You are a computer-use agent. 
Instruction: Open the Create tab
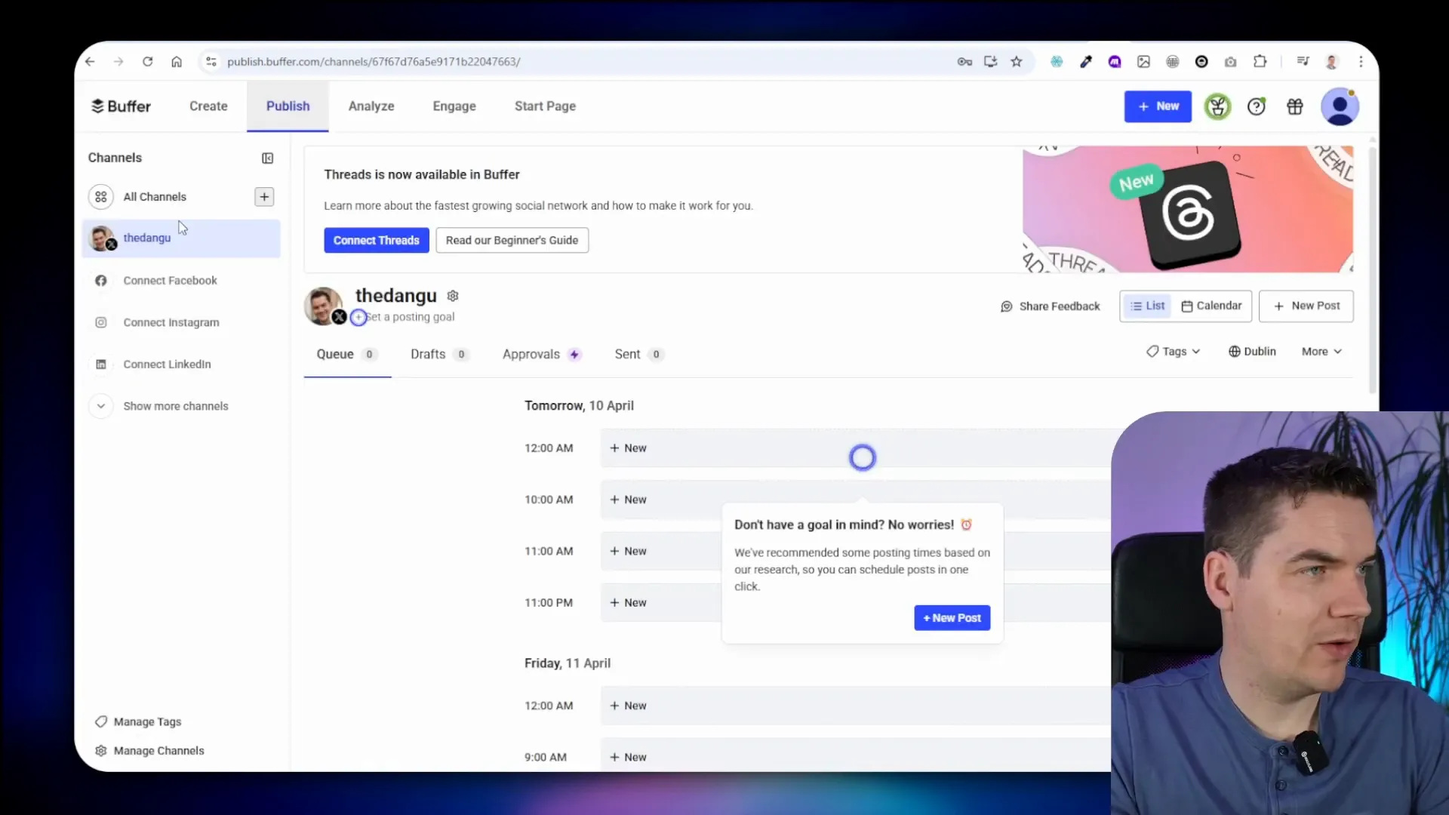coord(208,106)
